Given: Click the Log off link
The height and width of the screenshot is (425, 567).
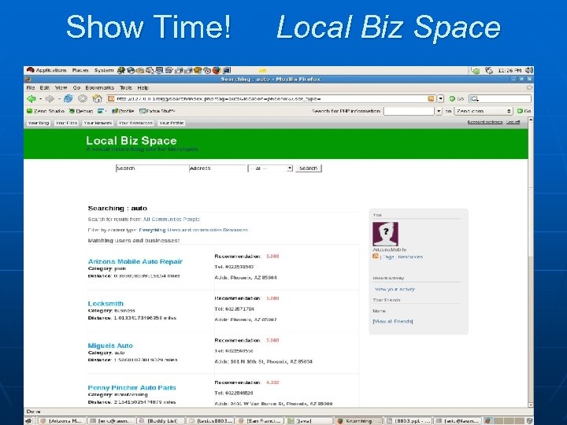Looking at the screenshot, I should 513,122.
